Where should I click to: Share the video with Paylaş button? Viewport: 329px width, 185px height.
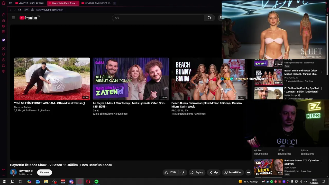pos(197,172)
